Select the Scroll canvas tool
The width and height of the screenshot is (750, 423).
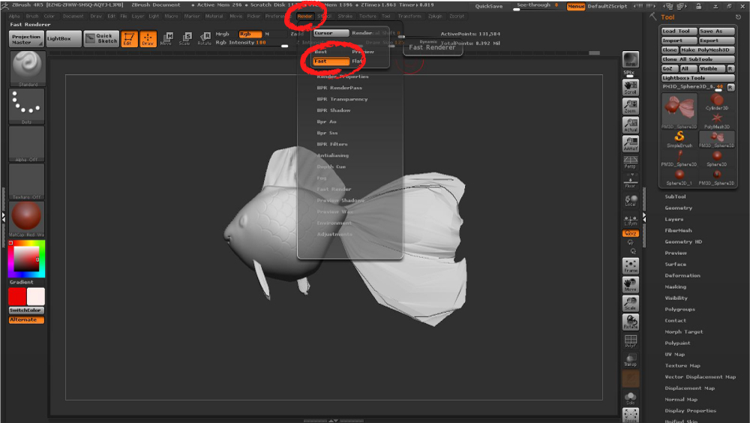[630, 85]
